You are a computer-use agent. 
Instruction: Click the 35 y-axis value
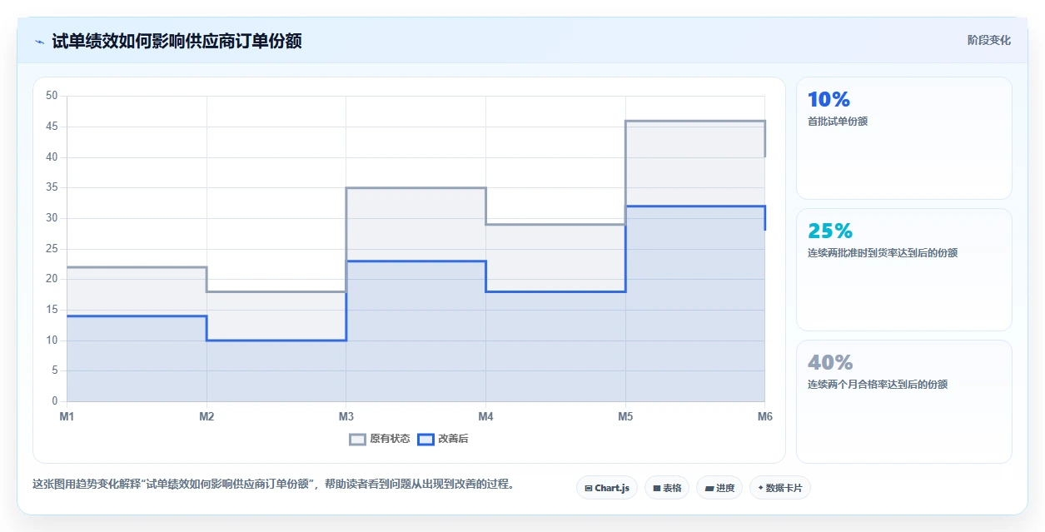click(x=52, y=187)
